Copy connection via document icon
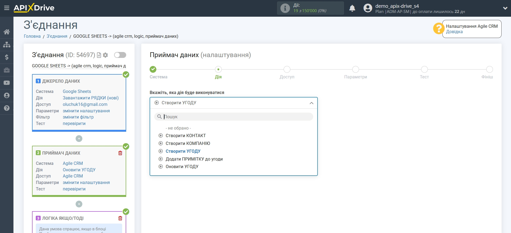 click(99, 55)
